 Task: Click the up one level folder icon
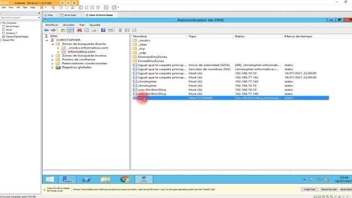63,30
